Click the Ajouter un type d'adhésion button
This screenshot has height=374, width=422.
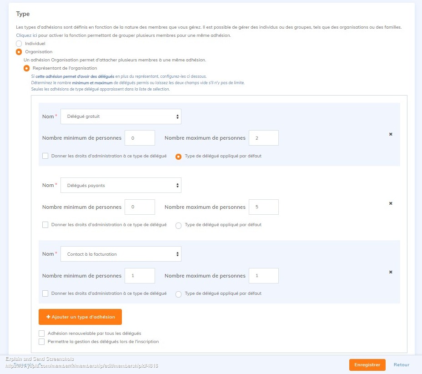(x=80, y=317)
